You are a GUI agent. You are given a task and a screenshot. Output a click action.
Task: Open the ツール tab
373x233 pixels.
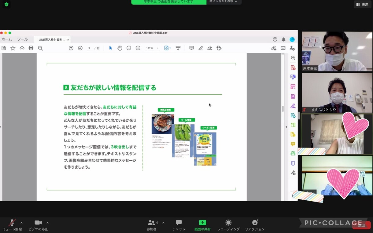(x=22, y=39)
